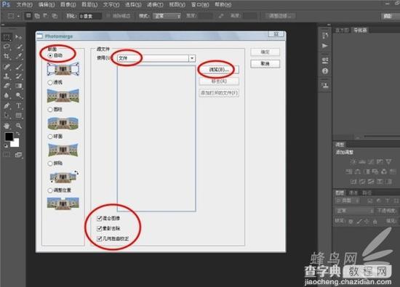This screenshot has height=287, width=400.
Task: Click the 调整边缘 button in options bar
Action: 280,16
